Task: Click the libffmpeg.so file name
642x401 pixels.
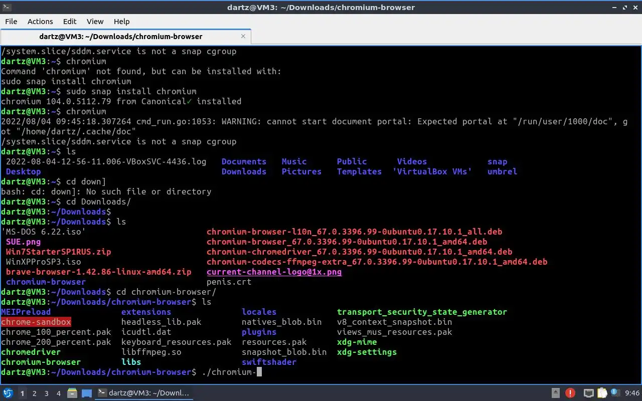Action: [151, 352]
